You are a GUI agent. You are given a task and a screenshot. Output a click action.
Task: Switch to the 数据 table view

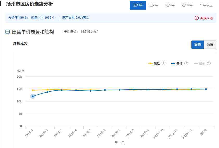coord(210,45)
